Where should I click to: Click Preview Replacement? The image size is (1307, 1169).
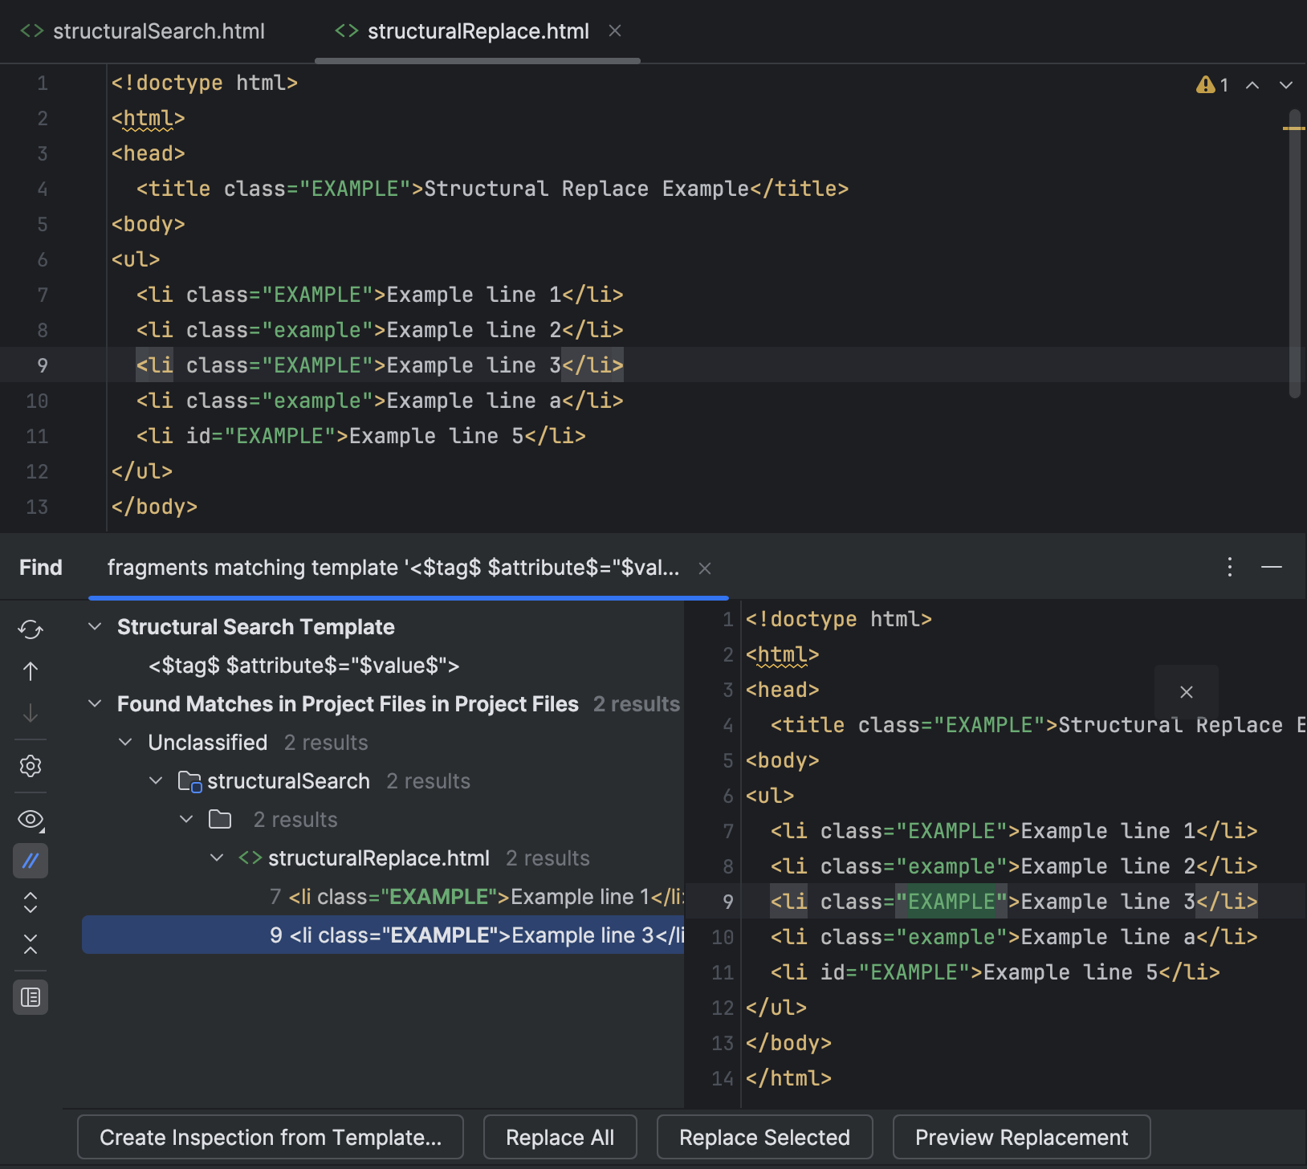(1020, 1137)
